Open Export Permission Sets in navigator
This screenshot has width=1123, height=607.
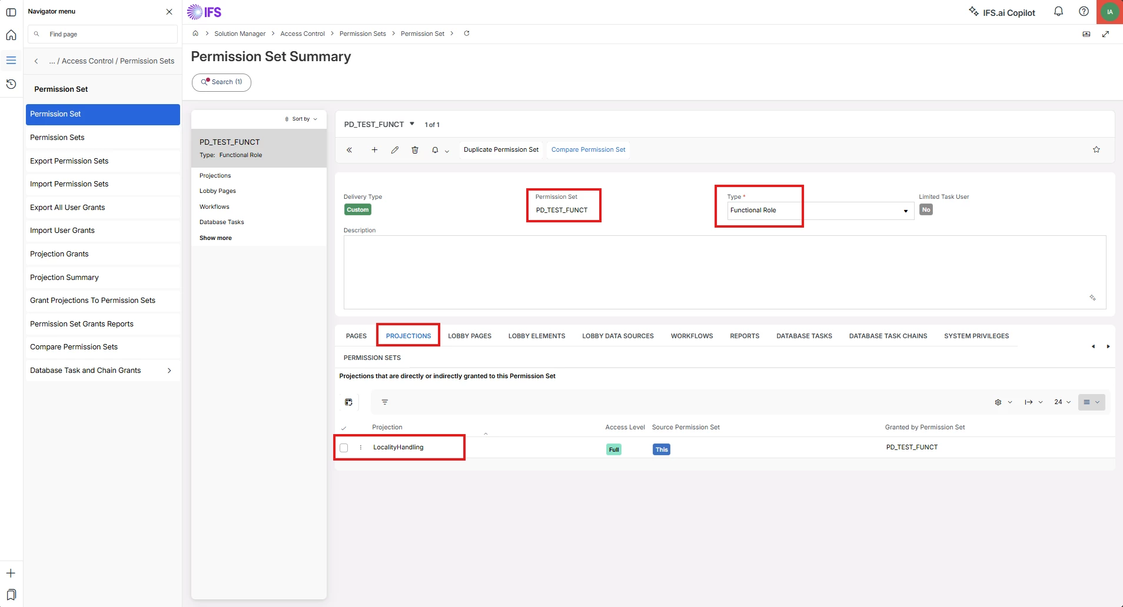point(103,161)
